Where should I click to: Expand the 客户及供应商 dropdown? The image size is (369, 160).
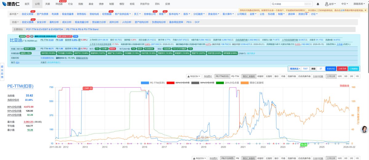click(122, 14)
